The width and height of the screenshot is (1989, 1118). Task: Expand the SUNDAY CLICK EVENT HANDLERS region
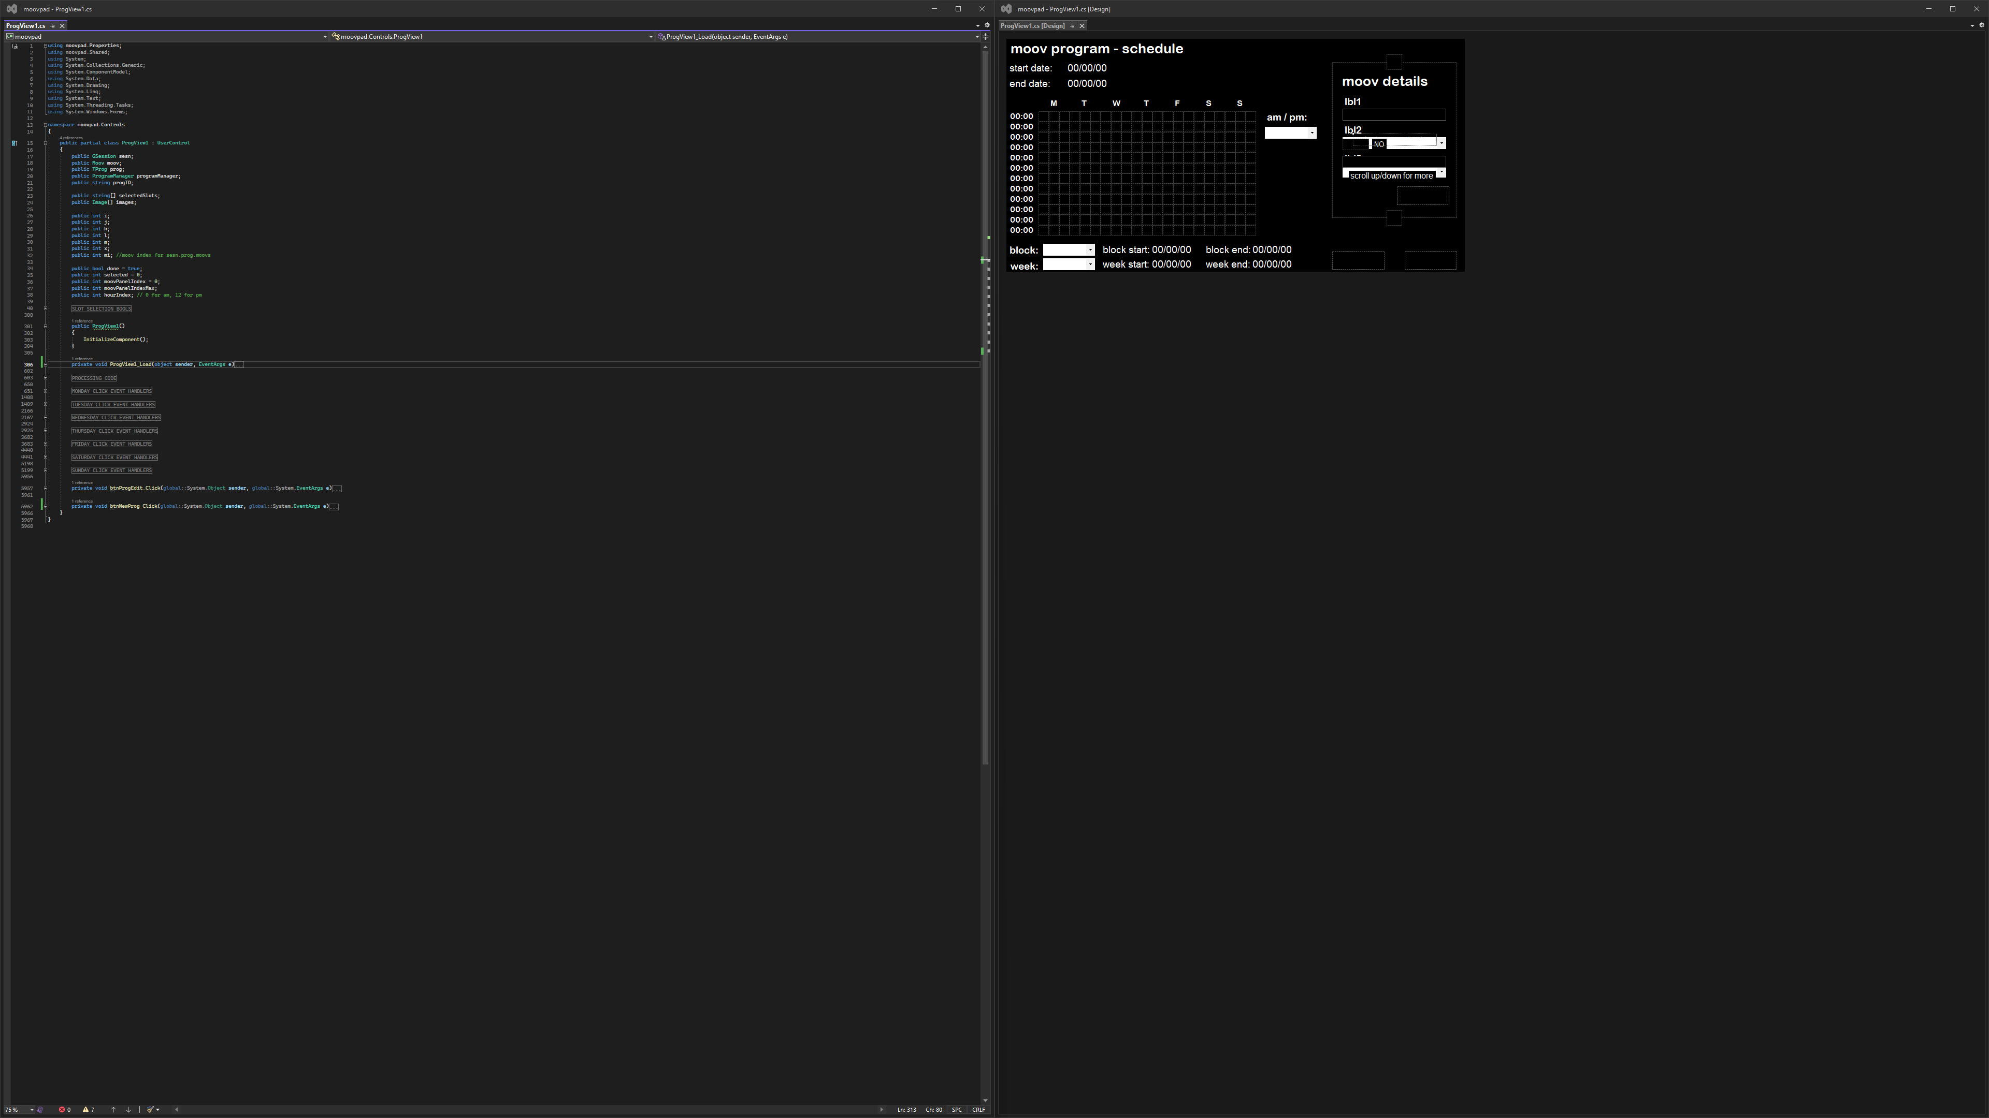[46, 470]
